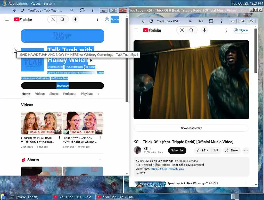Show chat replay
Image resolution: width=264 pixels, height=200 pixels.
[191, 128]
